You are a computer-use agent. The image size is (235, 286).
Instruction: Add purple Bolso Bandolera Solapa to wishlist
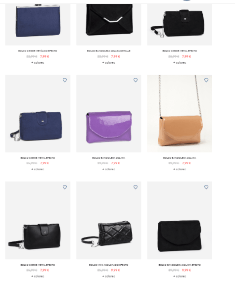click(136, 80)
